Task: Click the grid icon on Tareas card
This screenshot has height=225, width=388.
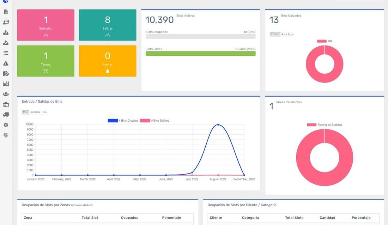Action: point(46,71)
